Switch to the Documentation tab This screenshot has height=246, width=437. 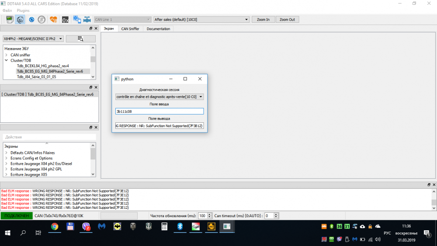click(158, 29)
